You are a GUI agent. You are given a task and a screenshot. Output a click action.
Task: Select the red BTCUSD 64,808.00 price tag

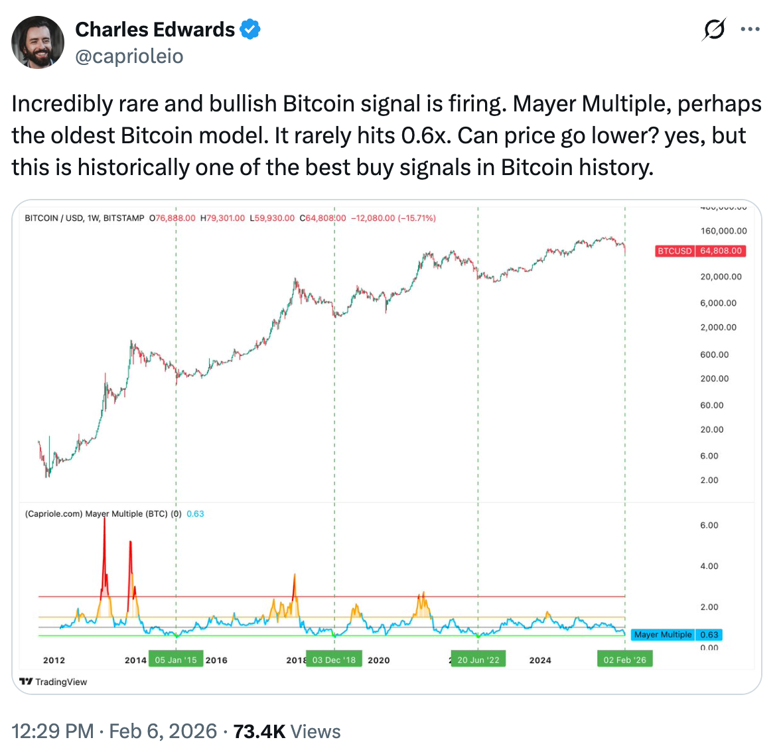[701, 251]
